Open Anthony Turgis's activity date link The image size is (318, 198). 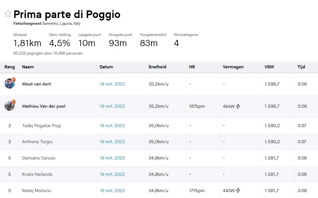[x=112, y=142]
